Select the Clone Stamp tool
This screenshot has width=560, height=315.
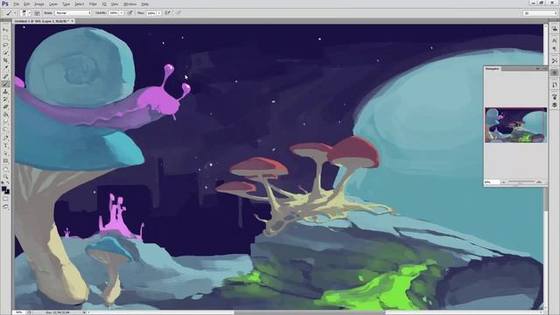pos(5,91)
